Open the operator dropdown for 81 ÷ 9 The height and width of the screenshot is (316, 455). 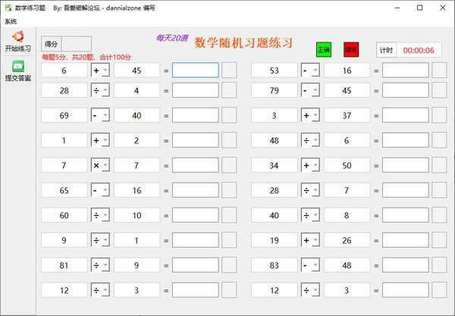(x=100, y=265)
